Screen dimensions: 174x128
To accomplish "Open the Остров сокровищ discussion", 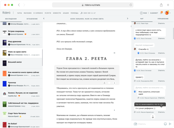I will coord(16,31).
